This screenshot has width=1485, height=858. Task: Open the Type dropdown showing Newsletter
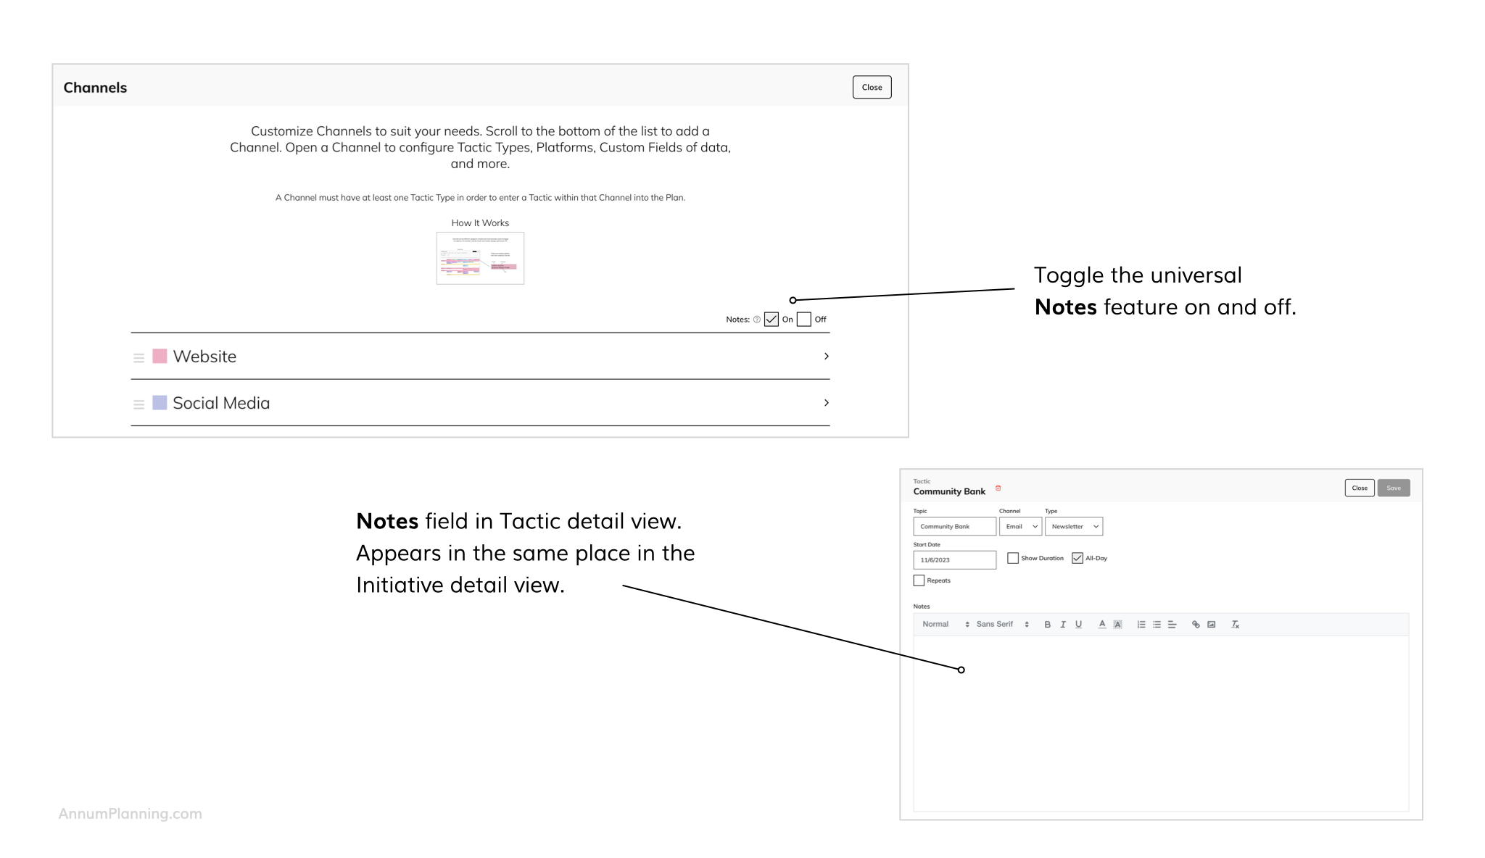(x=1074, y=527)
